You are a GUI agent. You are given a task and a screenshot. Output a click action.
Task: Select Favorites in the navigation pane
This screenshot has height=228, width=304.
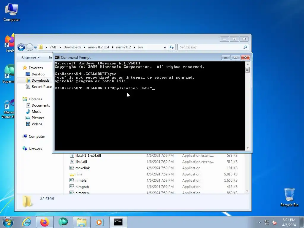click(36, 68)
